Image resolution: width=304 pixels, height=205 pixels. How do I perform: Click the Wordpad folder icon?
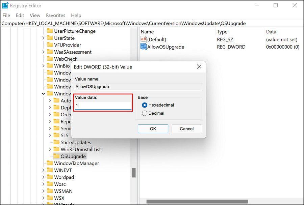click(x=50, y=177)
